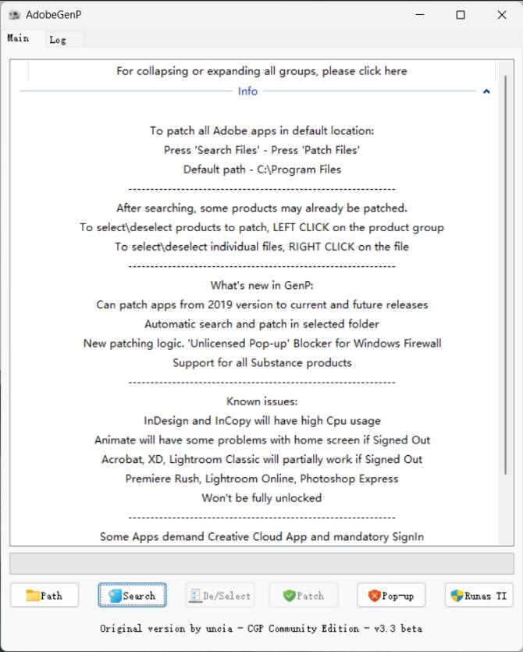The image size is (523, 652).
Task: Select the 'Default path - C:\Program Files' line
Action: (x=261, y=169)
